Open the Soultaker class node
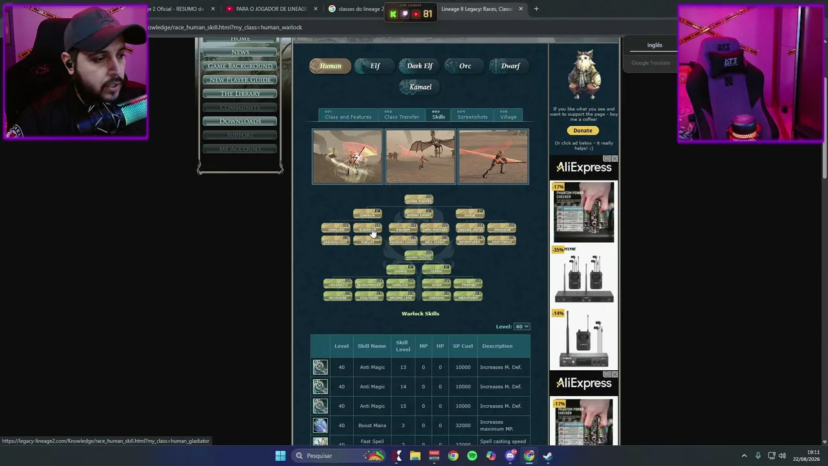Screen dimensions: 828x466 coord(369,296)
